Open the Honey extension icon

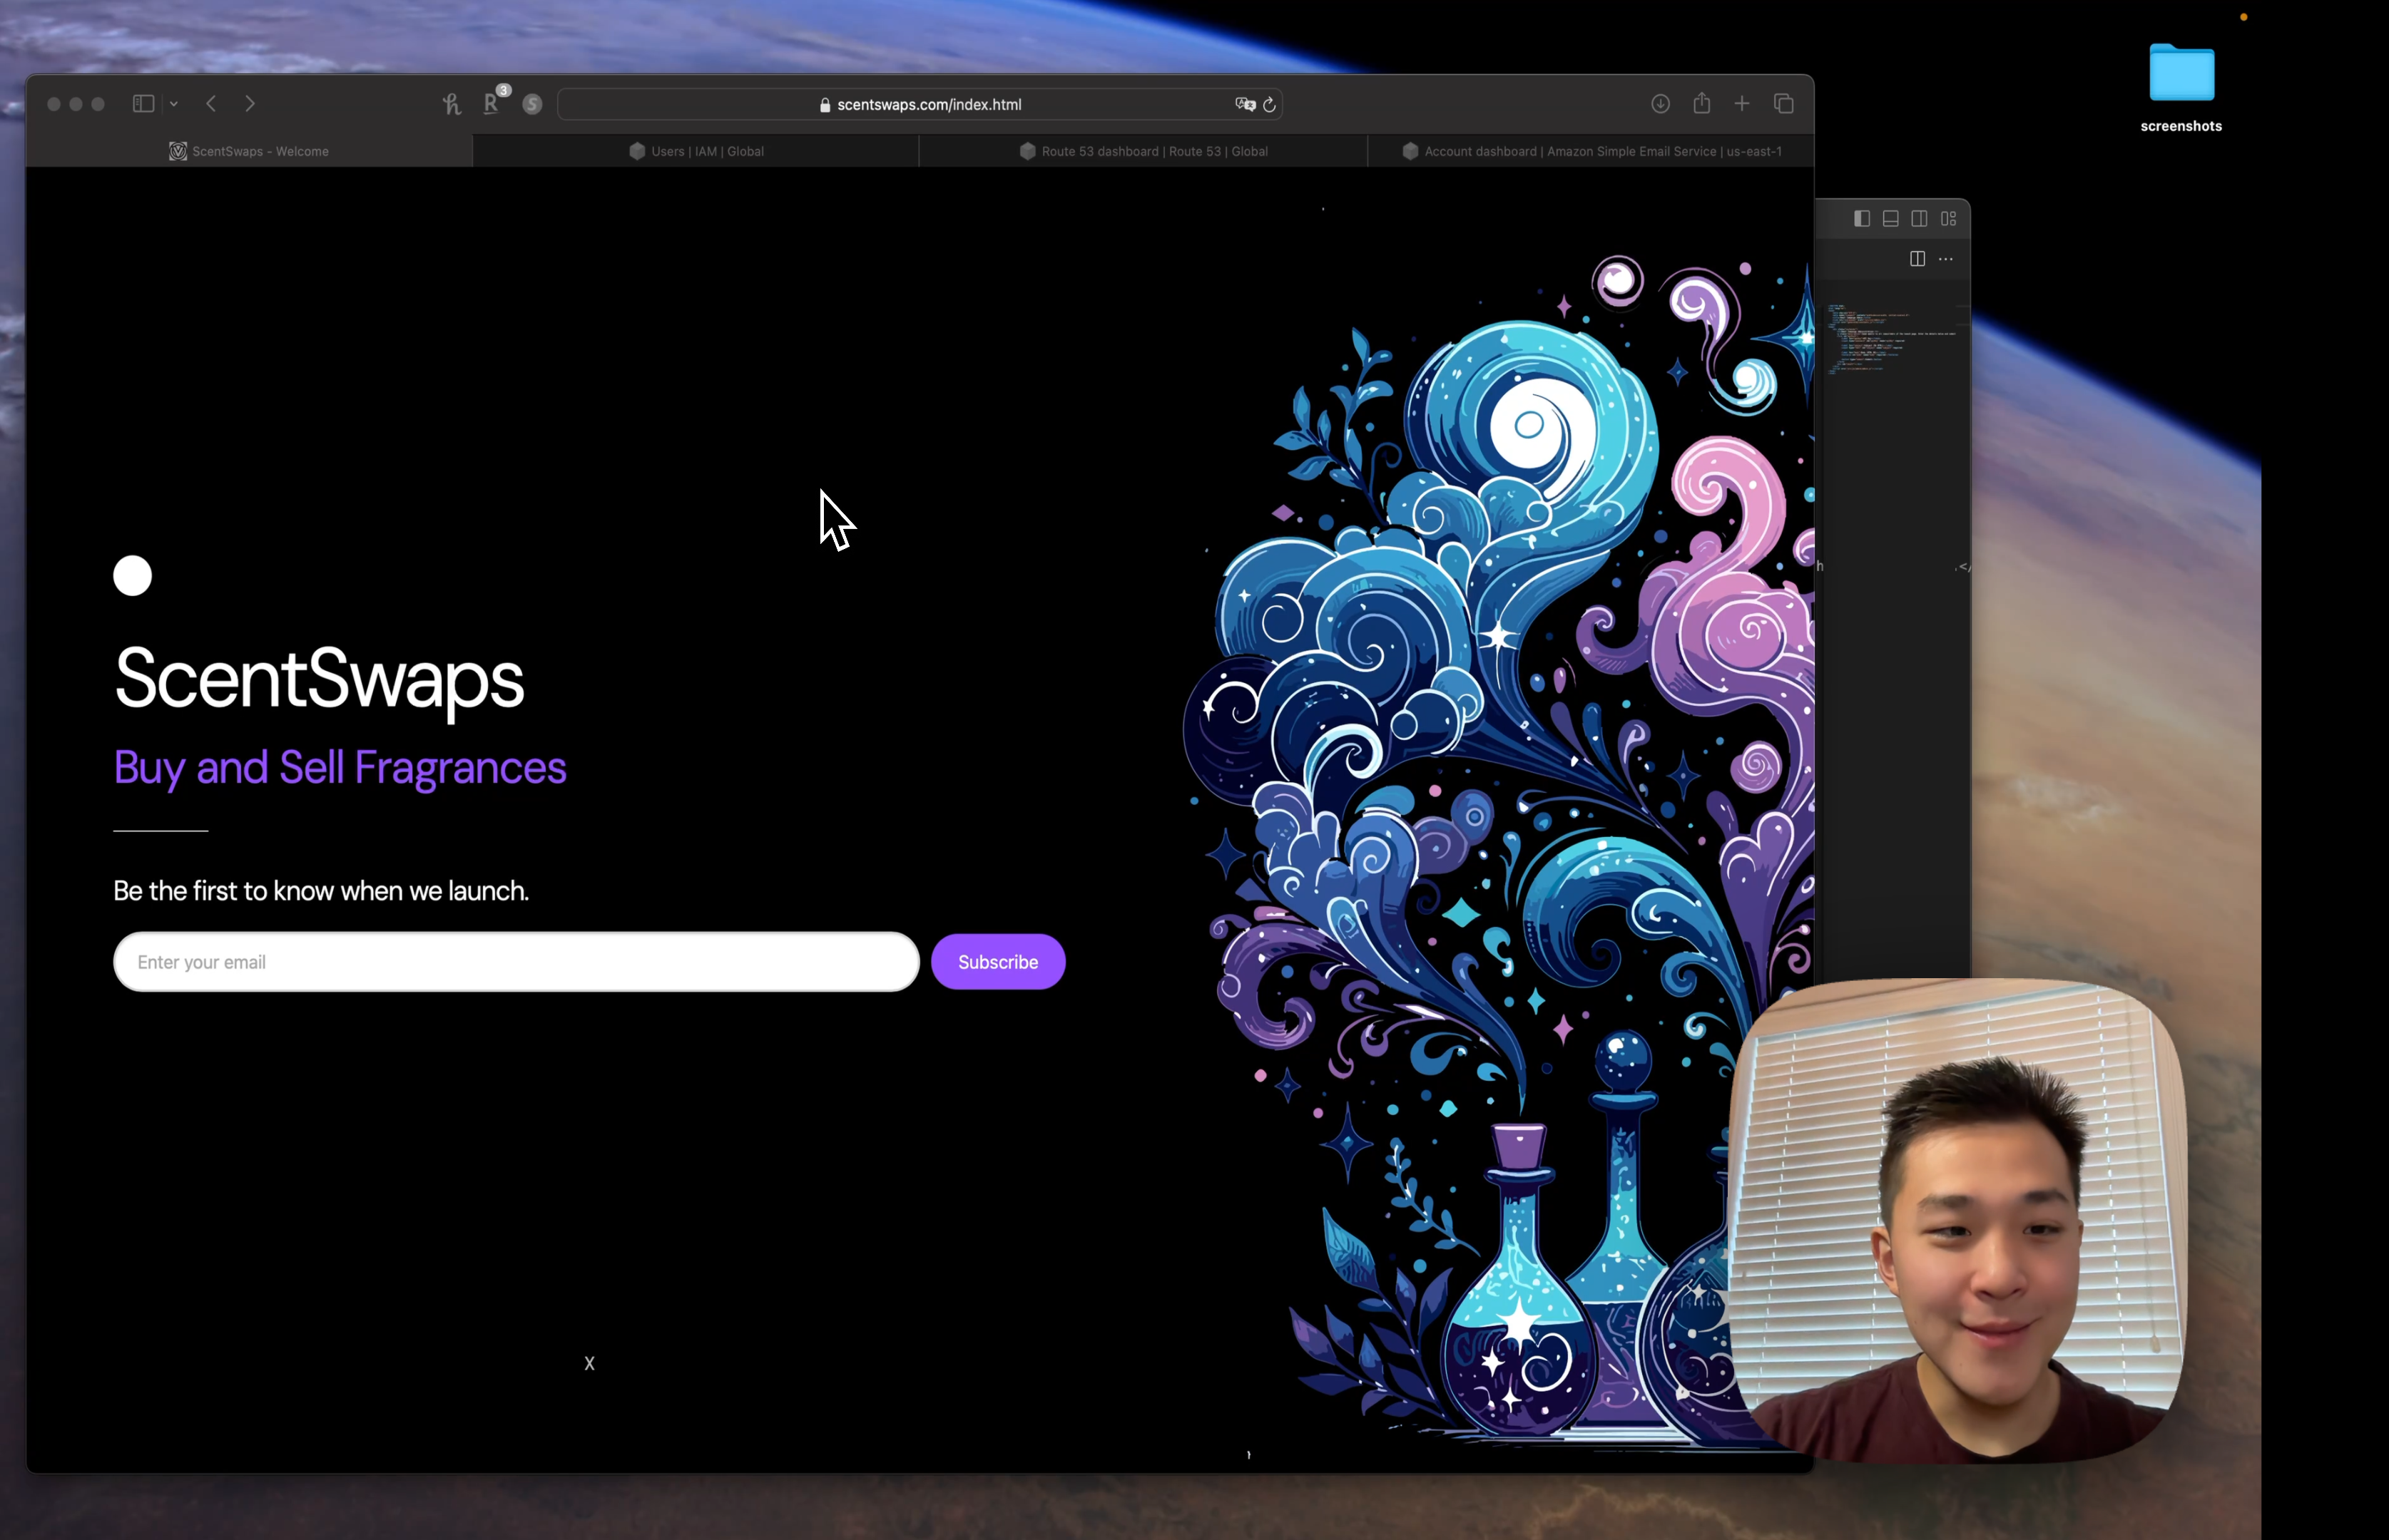(451, 104)
